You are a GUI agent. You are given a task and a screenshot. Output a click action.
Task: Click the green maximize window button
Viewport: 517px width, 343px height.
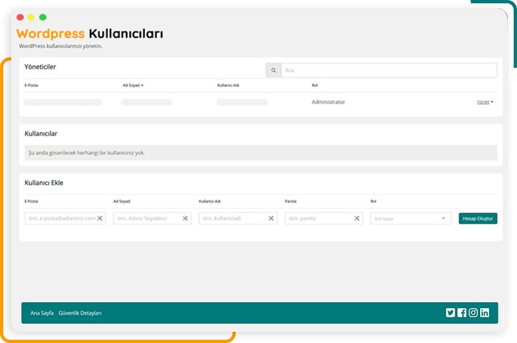point(43,17)
